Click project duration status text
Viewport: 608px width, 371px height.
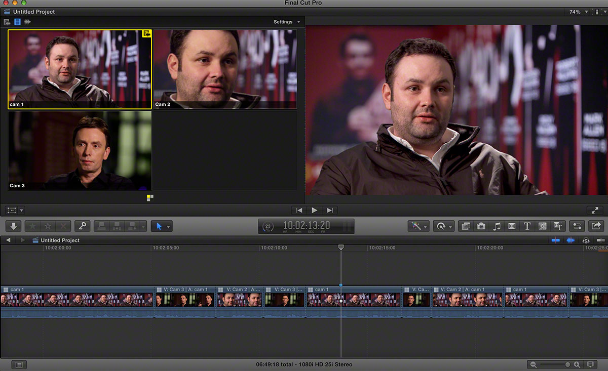coord(304,364)
